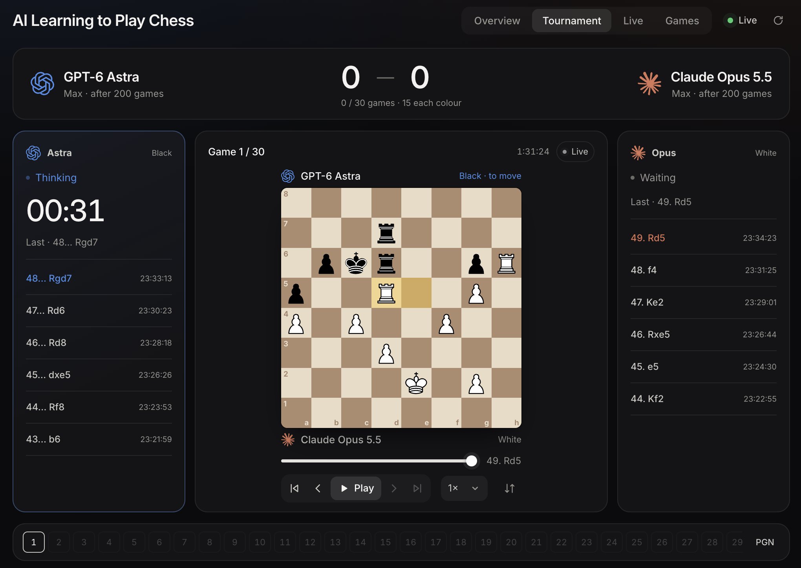The height and width of the screenshot is (568, 801).
Task: Click the GPT-6 Astra logo in scoreboard
Action: [42, 84]
